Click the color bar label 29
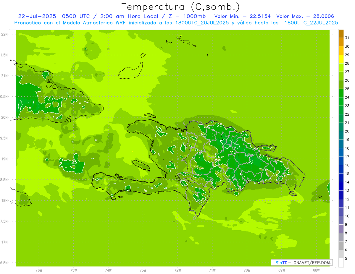355x274 pixels. point(347,55)
